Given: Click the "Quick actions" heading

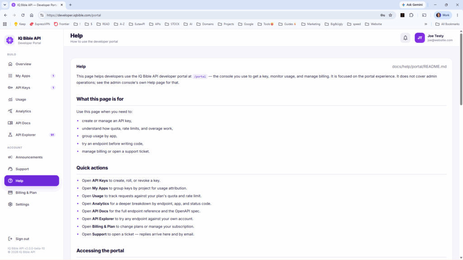Looking at the screenshot, I should pyautogui.click(x=92, y=168).
